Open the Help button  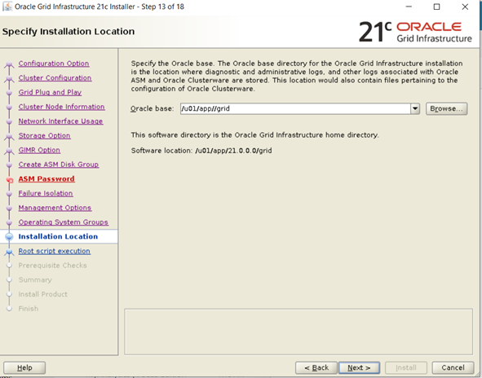[24, 368]
